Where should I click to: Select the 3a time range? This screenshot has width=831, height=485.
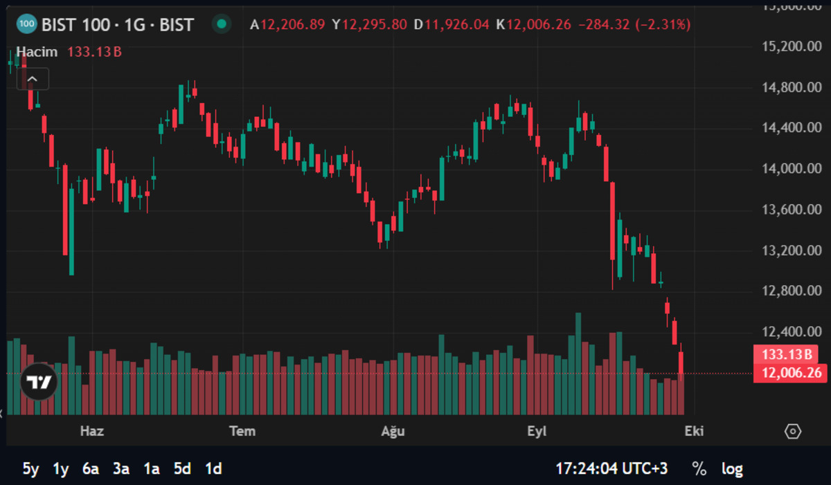tap(121, 468)
